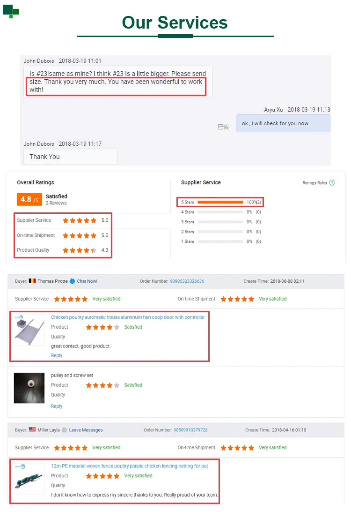
Task: Click the Ratings Rules question mark icon
Action: coord(332,182)
